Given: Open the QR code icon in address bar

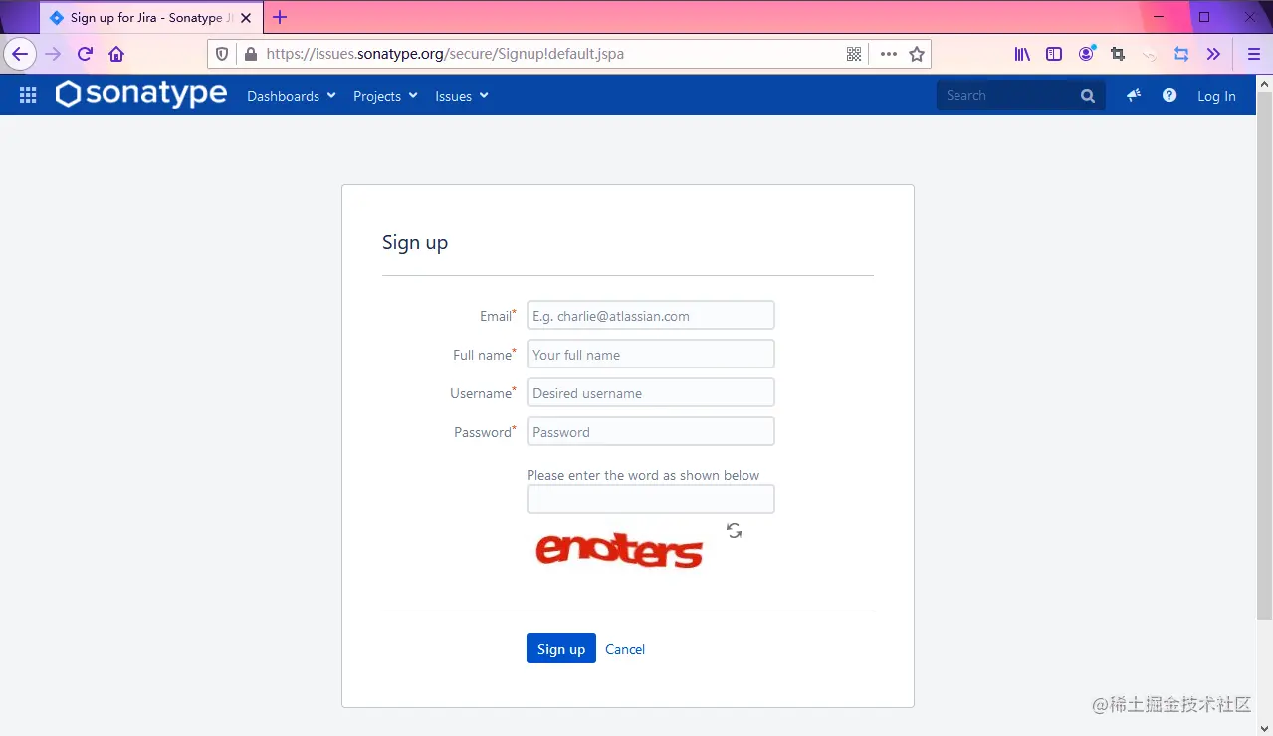Looking at the screenshot, I should pyautogui.click(x=854, y=54).
